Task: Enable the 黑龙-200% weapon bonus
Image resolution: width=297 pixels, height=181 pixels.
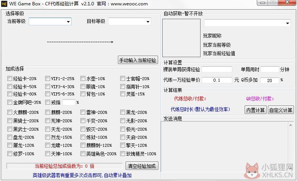Action: coord(122,112)
